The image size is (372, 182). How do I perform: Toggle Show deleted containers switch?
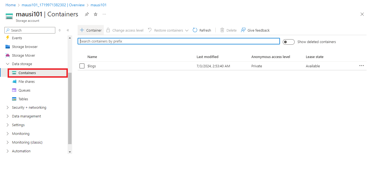[x=288, y=42]
